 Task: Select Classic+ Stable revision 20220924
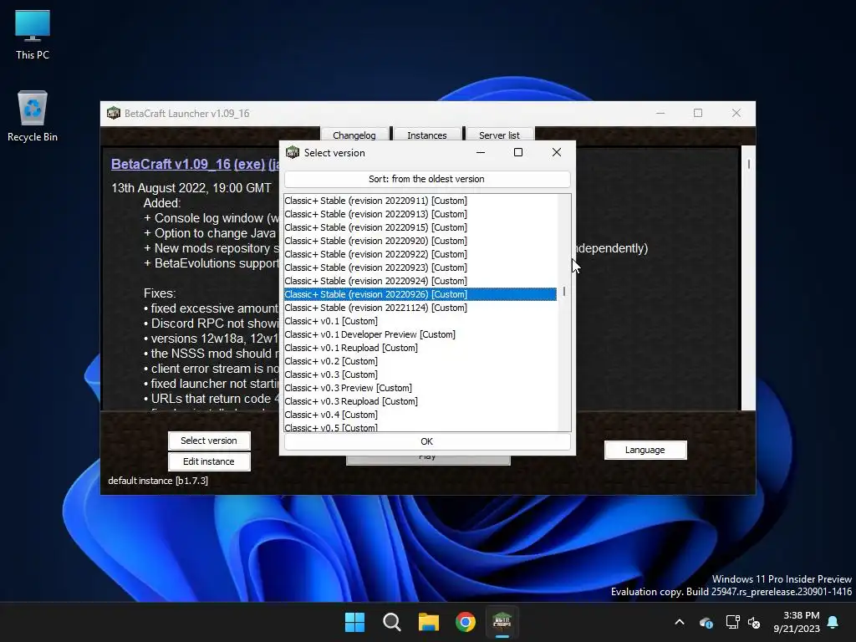click(x=420, y=281)
